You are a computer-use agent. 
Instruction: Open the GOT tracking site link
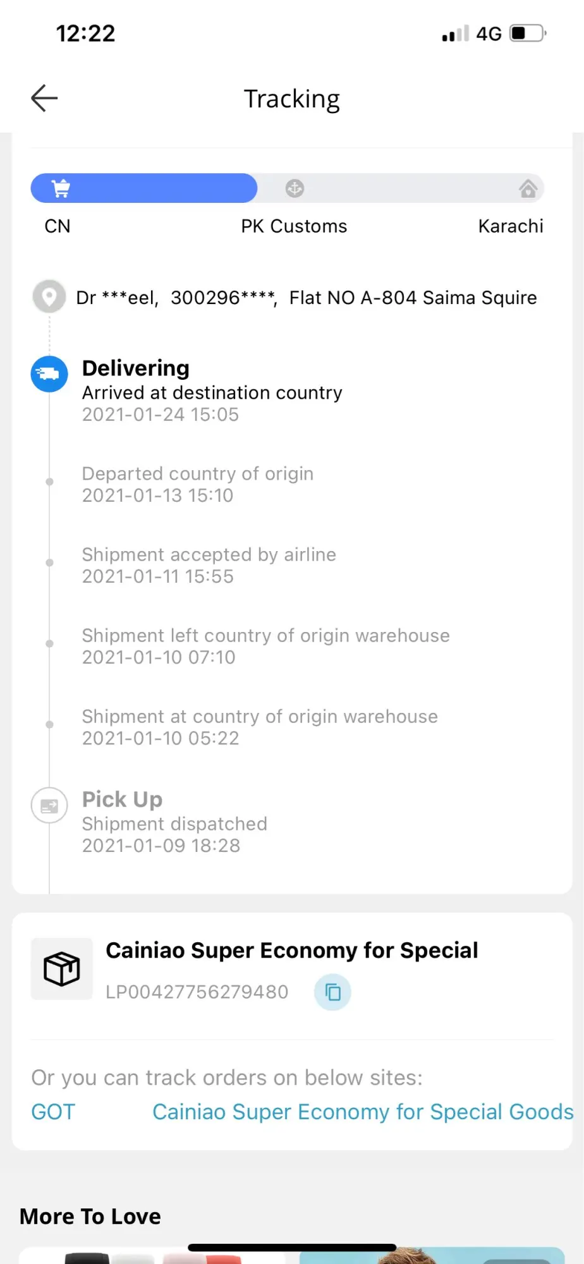(53, 1112)
